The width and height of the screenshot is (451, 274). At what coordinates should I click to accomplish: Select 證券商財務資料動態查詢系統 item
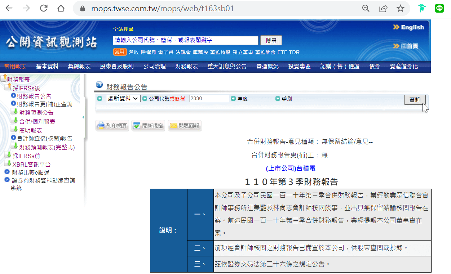(43, 184)
